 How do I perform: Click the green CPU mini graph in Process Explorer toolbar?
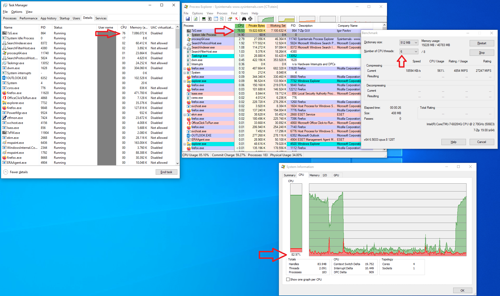tap(266, 19)
